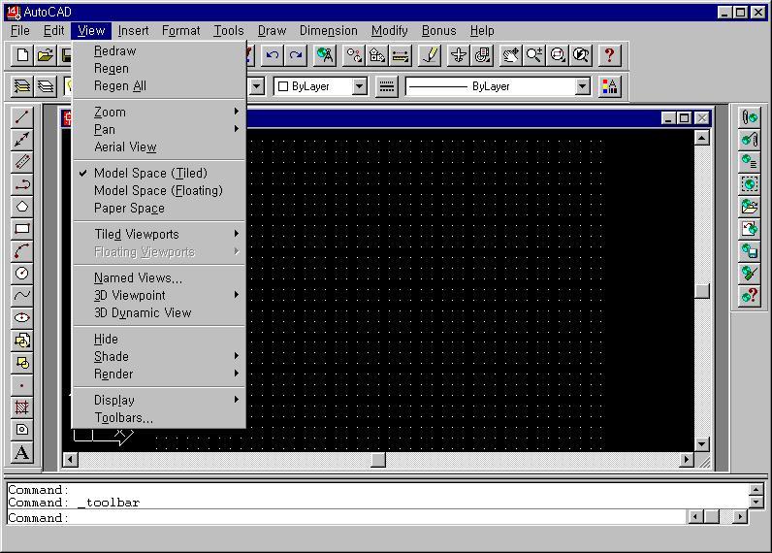Select the Polyline tool

click(22, 184)
